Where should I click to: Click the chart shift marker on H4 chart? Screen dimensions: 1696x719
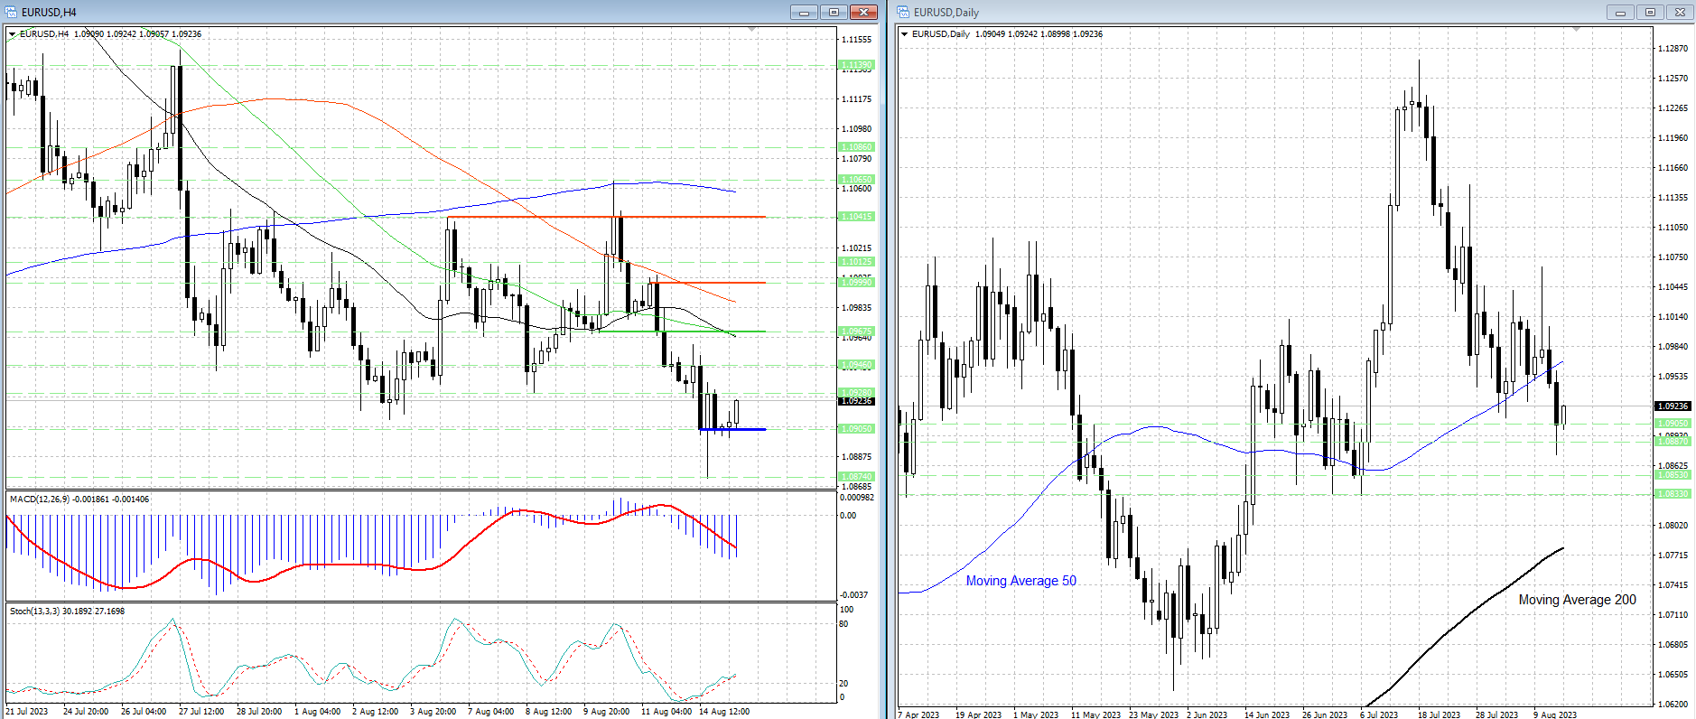[x=752, y=30]
